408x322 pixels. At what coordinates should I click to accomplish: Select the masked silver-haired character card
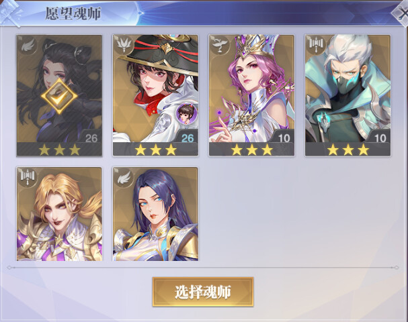click(348, 95)
